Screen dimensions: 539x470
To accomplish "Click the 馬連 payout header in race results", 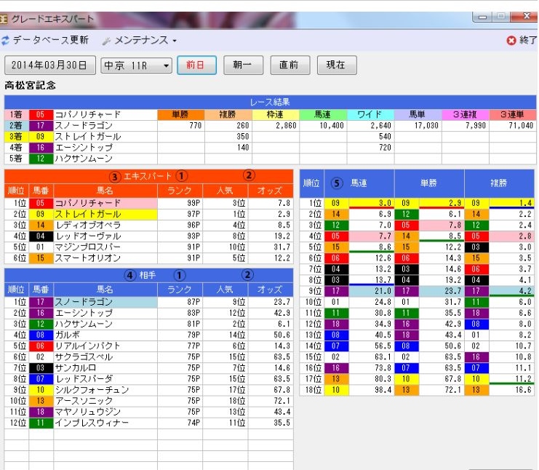I will point(323,114).
